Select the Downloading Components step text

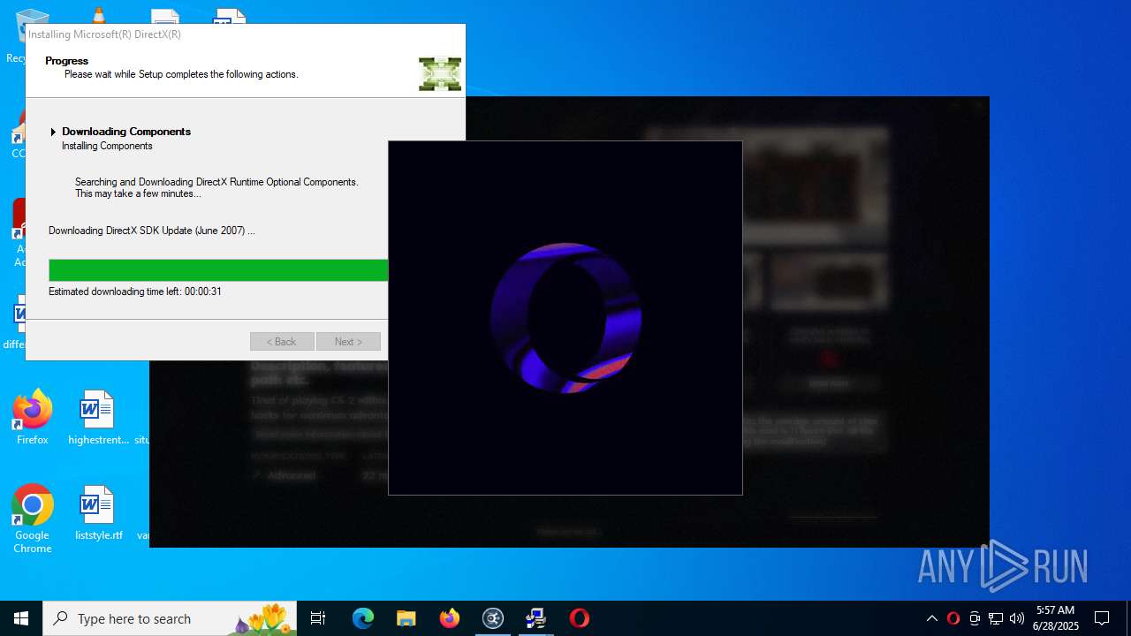(x=126, y=132)
